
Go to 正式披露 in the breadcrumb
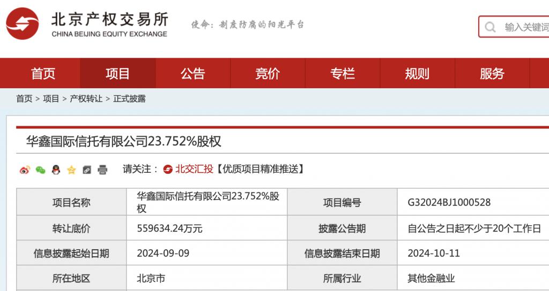(x=129, y=99)
